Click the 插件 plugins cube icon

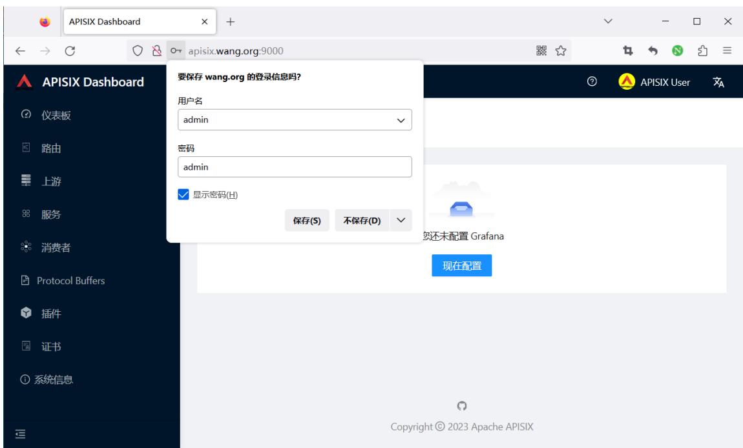click(x=26, y=312)
